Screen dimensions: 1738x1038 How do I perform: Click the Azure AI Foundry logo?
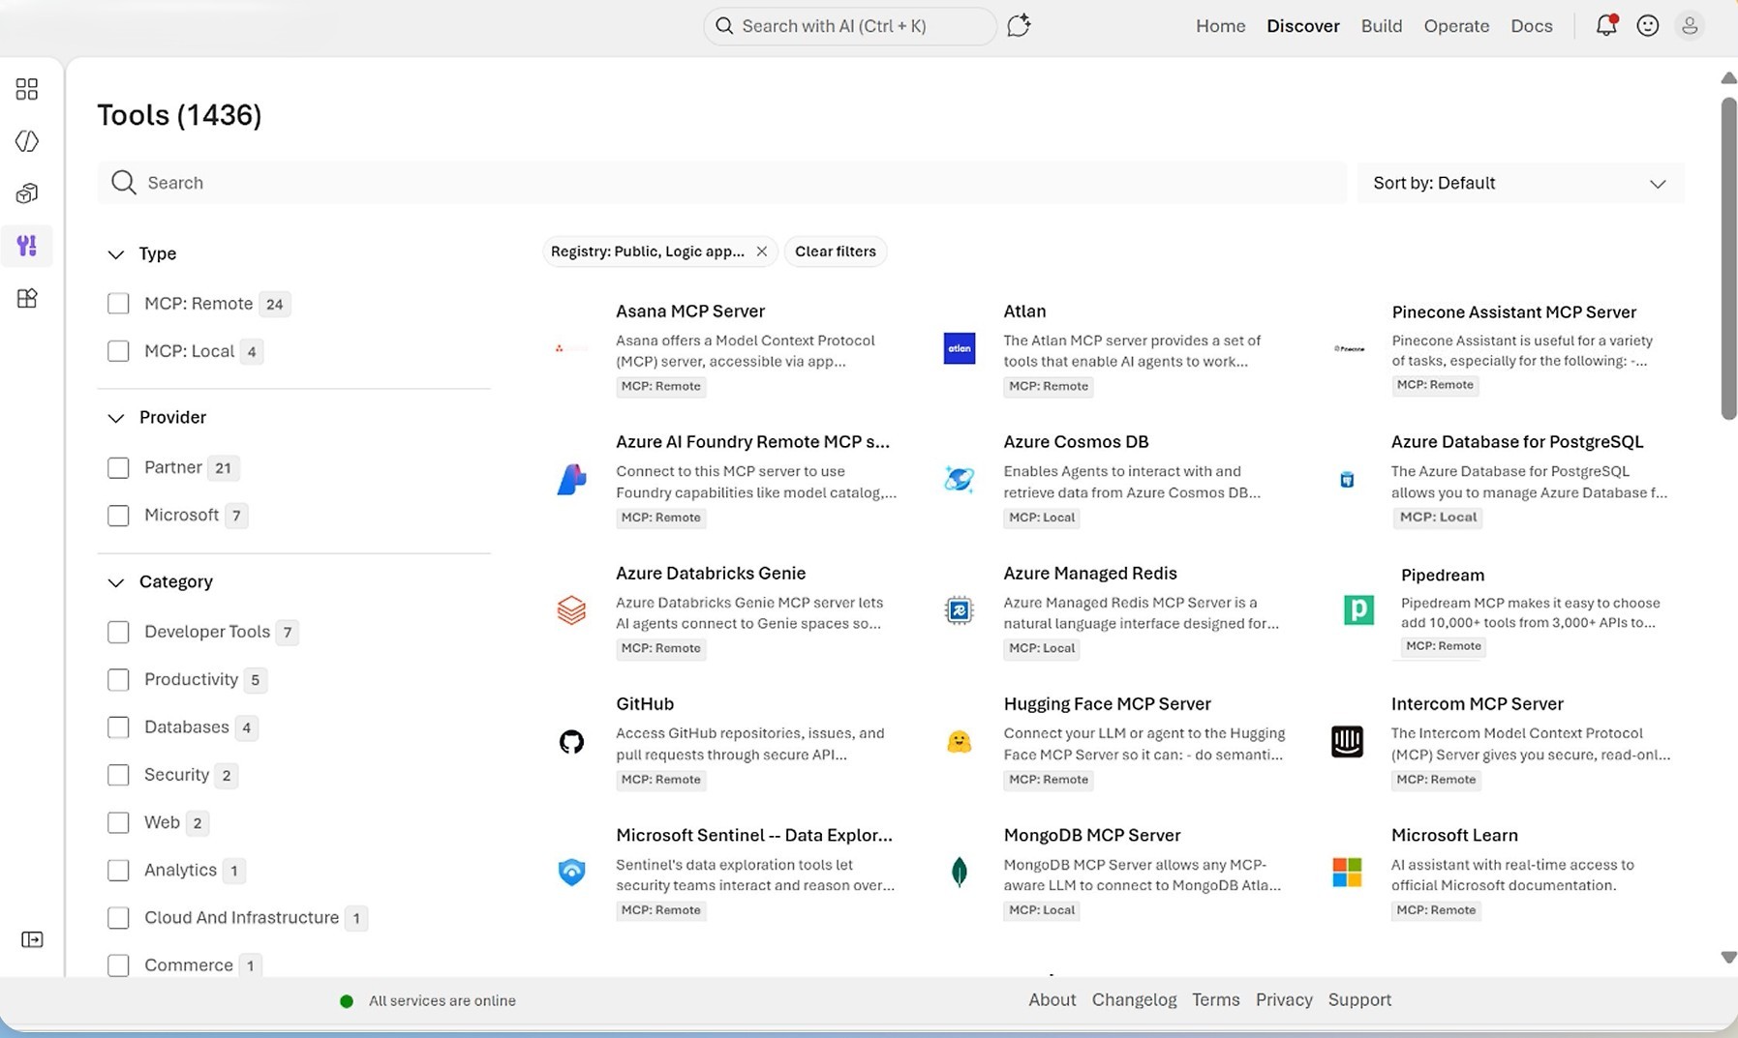572,479
